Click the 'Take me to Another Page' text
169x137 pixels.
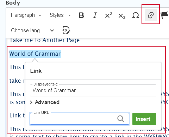coord(44,40)
